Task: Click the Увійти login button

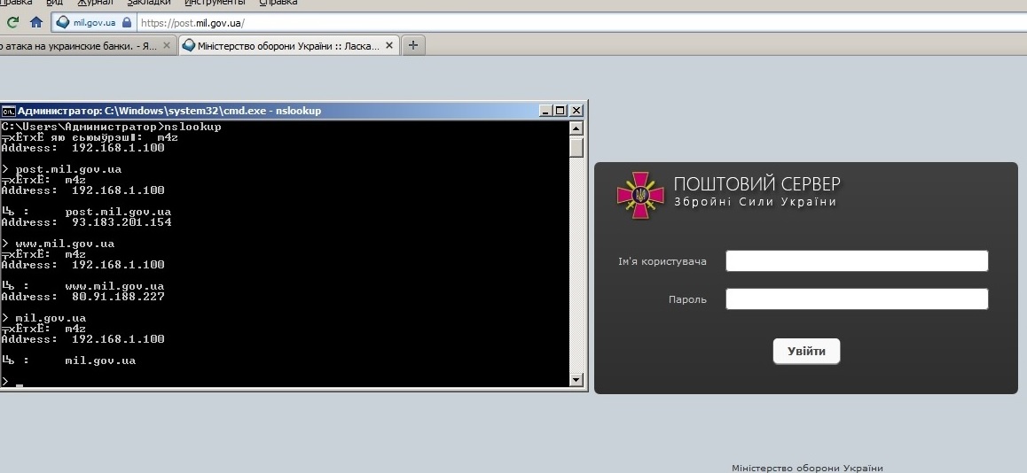Action: 806,352
